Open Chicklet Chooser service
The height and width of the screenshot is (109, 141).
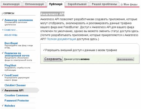tap(15, 85)
